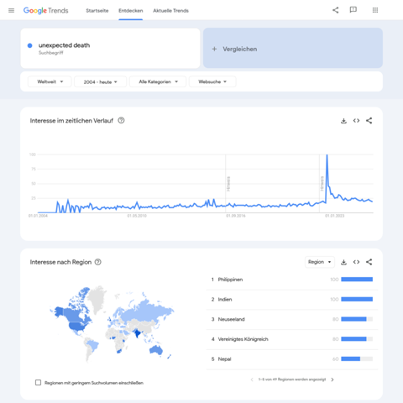Open the send feedback icon
This screenshot has width=403, height=403.
(x=353, y=10)
